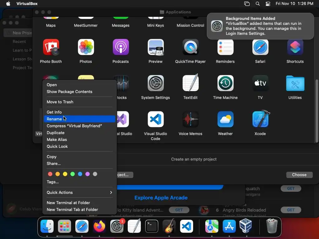This screenshot has height=239, width=319.
Task: Click the Applications window vertical scrollbar
Action: point(317,111)
